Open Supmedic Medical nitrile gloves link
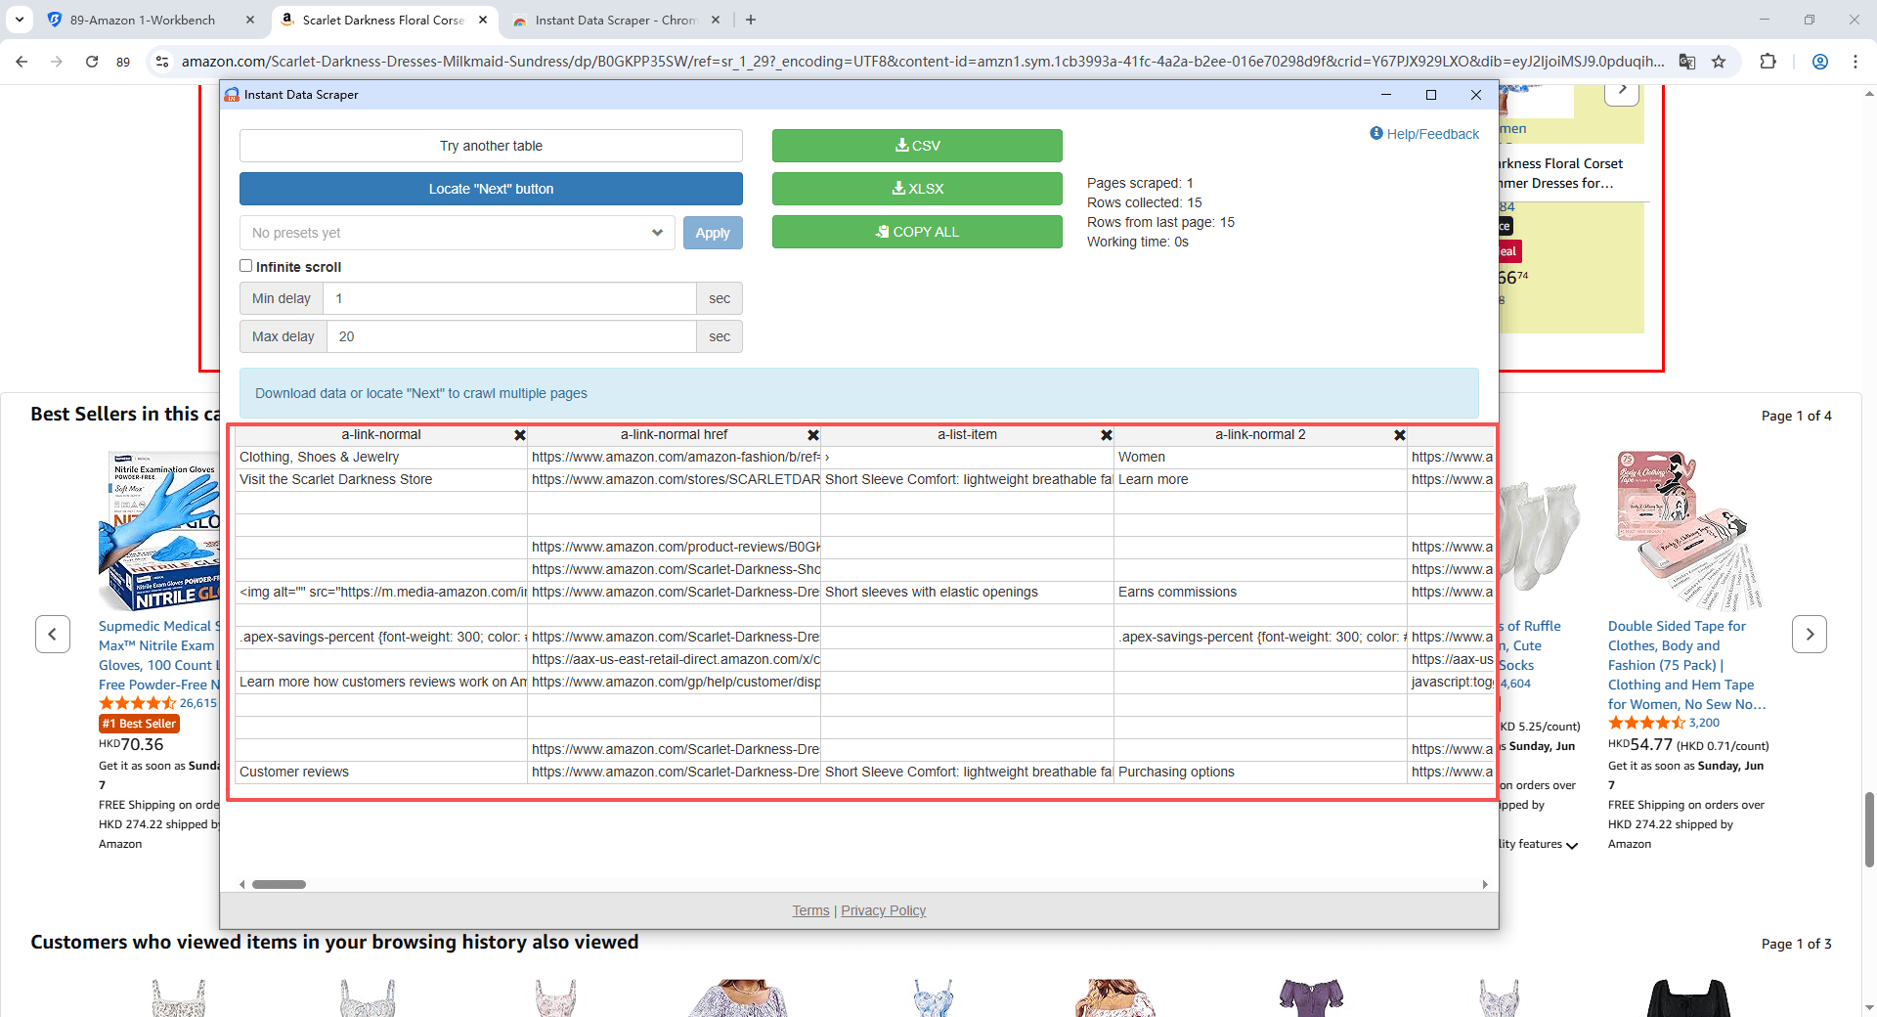Image resolution: width=1877 pixels, height=1017 pixels. coord(159,655)
